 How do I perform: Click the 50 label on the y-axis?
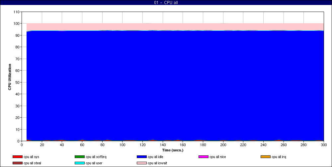point(18,82)
